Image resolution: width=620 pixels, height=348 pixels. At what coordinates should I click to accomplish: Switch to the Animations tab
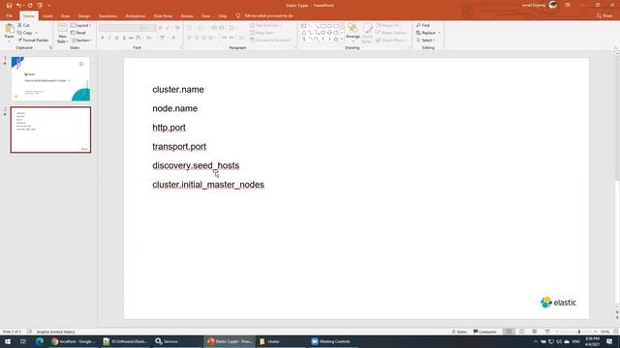click(x=136, y=15)
